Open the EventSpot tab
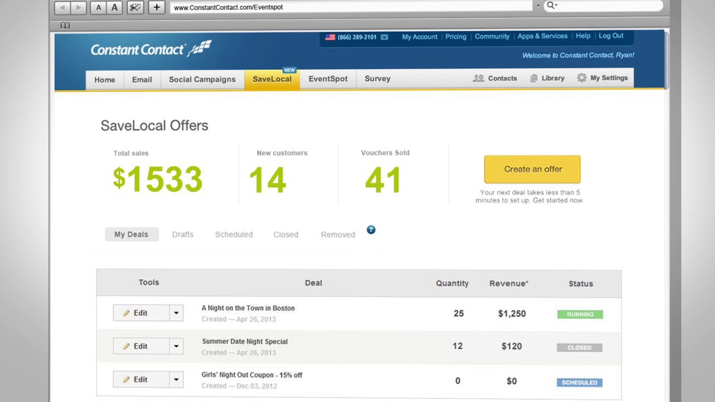 pos(328,79)
